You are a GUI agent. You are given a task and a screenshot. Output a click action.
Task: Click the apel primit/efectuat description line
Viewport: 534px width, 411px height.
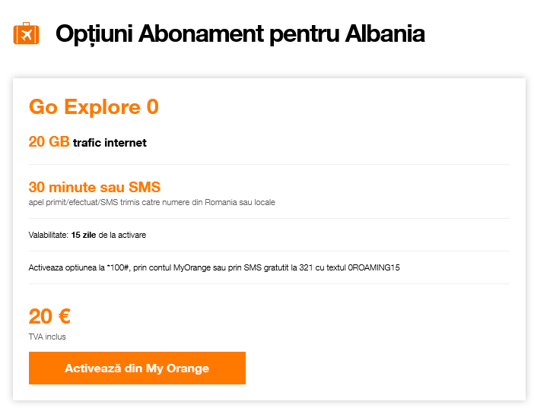click(151, 203)
